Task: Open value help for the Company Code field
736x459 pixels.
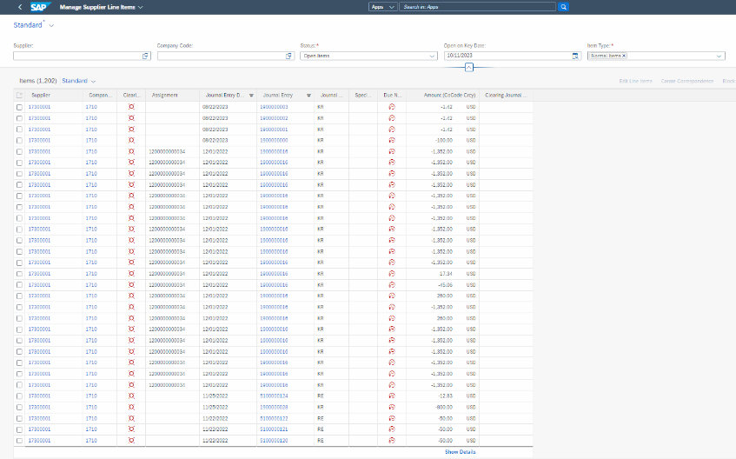Action: 289,56
